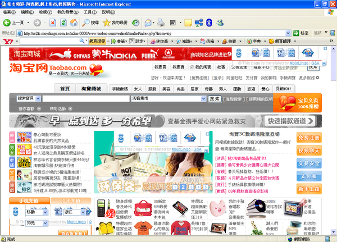Open the 搜索寶貝 search type dropdown
The height and width of the screenshot is (242, 337).
tap(38, 99)
